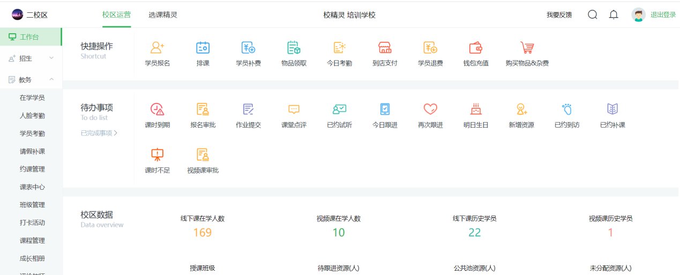
Task: Click the 视频课在学人数 value 10
Action: pos(339,233)
